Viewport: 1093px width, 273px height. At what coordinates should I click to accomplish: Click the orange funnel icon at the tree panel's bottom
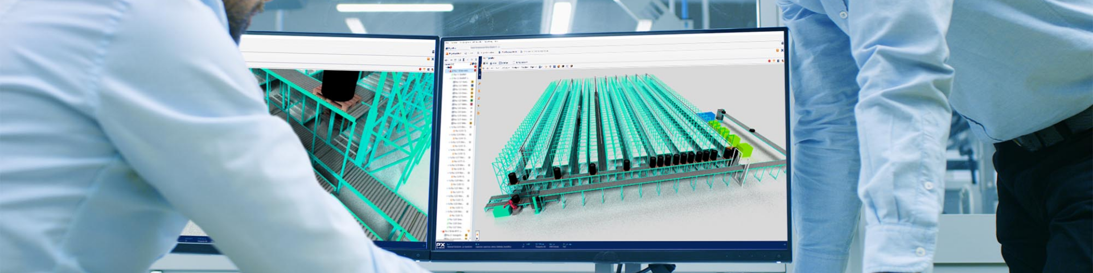point(469,231)
